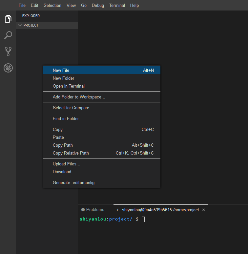248x254 pixels.
Task: Click the Problems warning icon
Action: pos(83,210)
